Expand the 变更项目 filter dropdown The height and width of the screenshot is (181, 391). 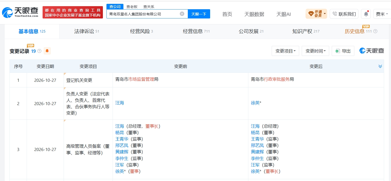(285, 51)
